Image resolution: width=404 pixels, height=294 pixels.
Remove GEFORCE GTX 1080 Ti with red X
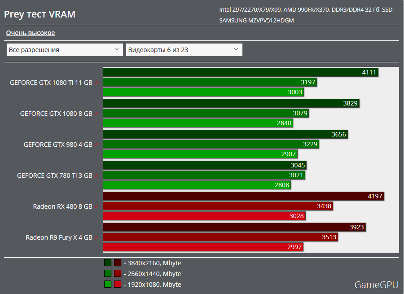(96, 83)
